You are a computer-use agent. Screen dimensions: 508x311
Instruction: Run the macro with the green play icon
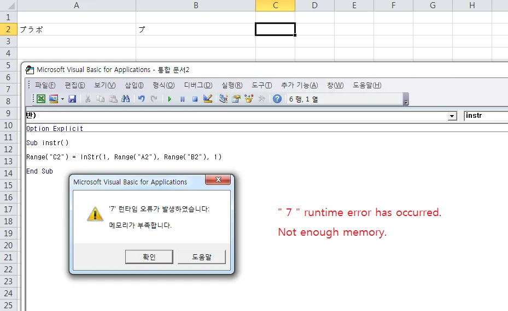[x=170, y=99]
